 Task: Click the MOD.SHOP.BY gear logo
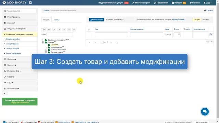(4, 2)
